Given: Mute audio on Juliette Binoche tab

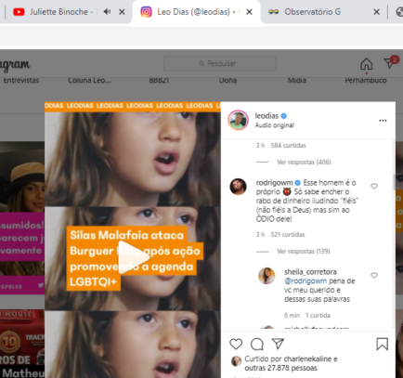Looking at the screenshot, I should pyautogui.click(x=107, y=12).
